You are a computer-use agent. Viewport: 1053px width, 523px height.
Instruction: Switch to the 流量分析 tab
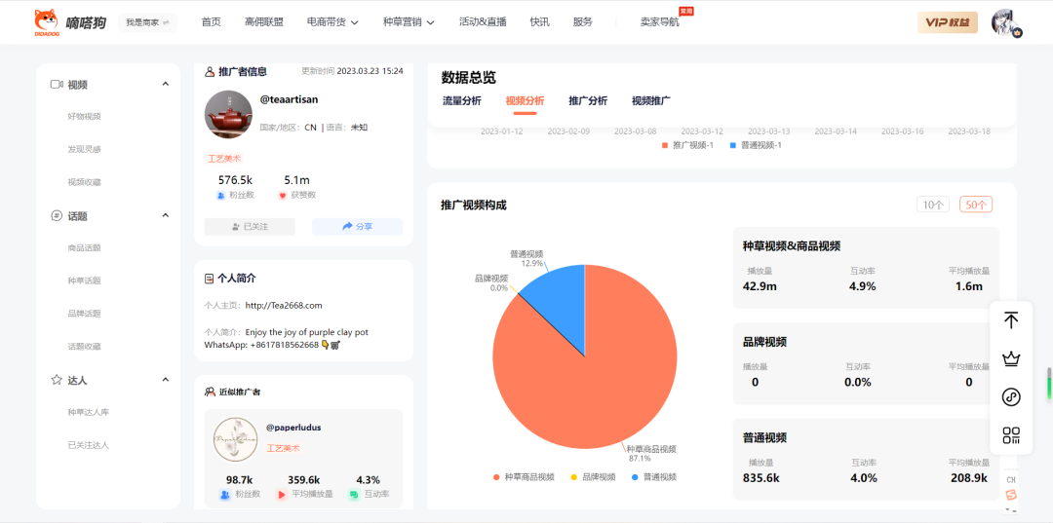click(462, 101)
